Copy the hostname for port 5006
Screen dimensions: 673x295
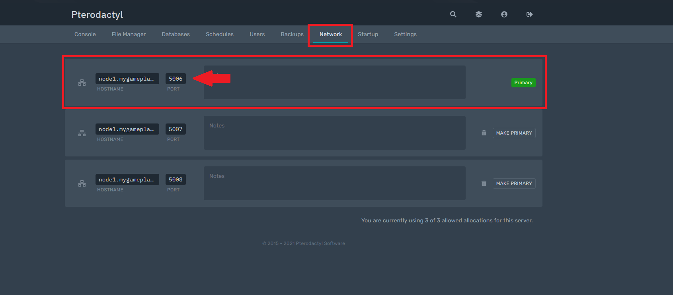pyautogui.click(x=127, y=79)
